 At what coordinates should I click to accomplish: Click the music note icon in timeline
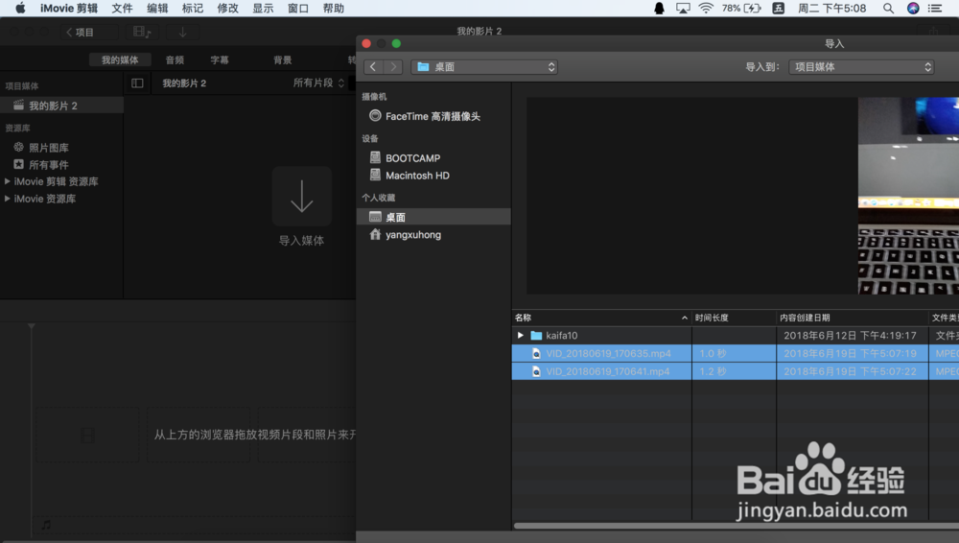(x=46, y=525)
